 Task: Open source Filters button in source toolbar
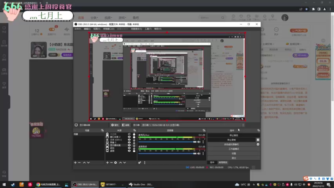[126, 125]
